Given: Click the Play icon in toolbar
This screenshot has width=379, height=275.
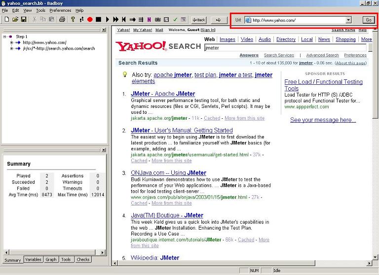Looking at the screenshot, I should (x=108, y=20).
